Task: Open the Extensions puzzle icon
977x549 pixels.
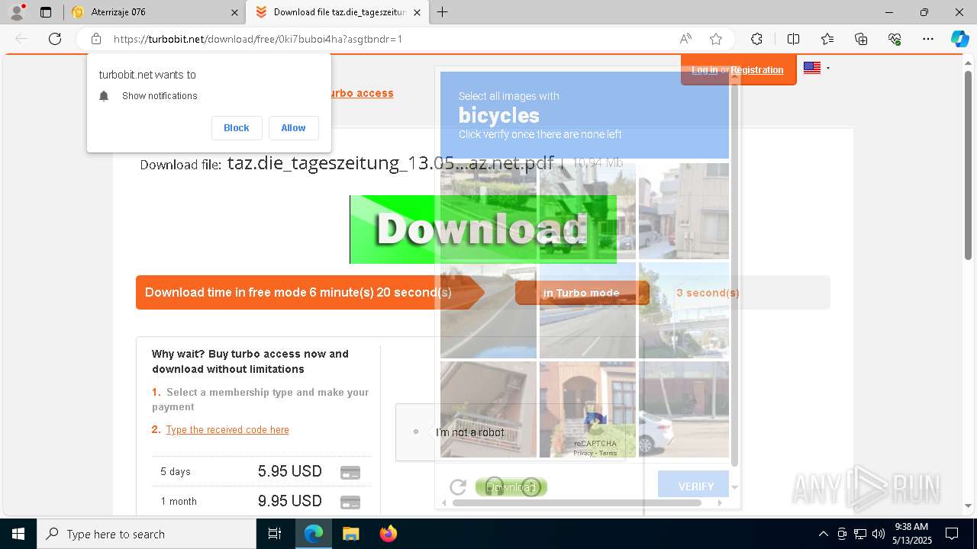Action: (756, 39)
